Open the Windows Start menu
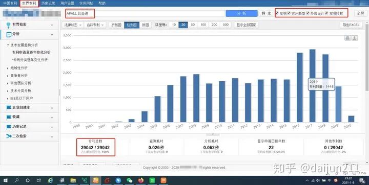This screenshot has height=185, width=369. [6, 180]
